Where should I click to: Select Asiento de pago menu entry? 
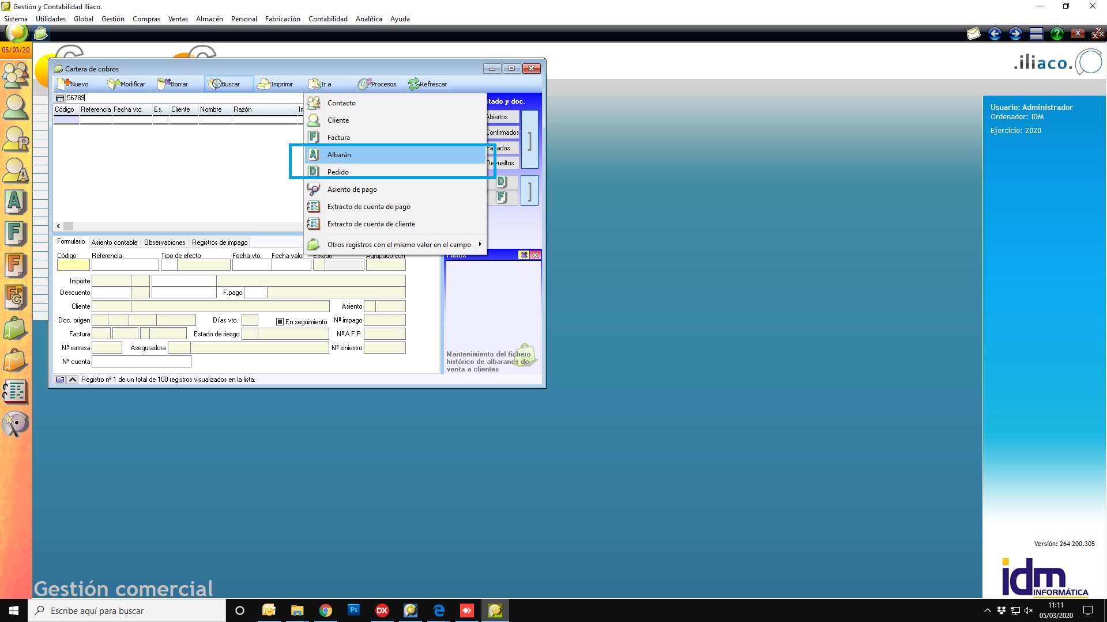[396, 189]
